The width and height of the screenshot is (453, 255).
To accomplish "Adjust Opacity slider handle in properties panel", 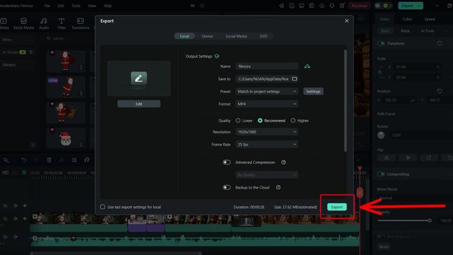I will 430,220.
